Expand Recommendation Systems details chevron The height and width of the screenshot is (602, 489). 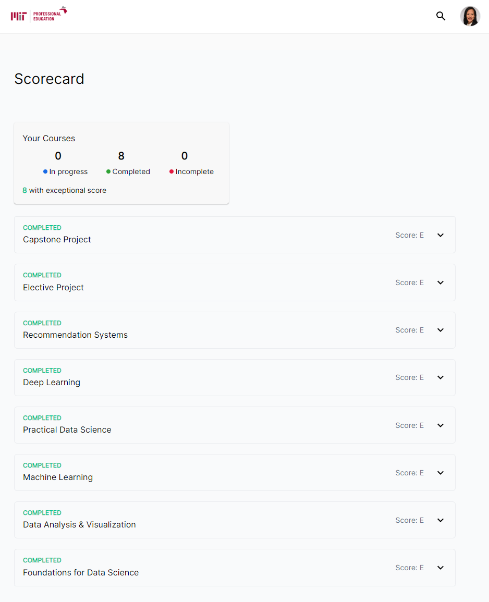pyautogui.click(x=441, y=330)
